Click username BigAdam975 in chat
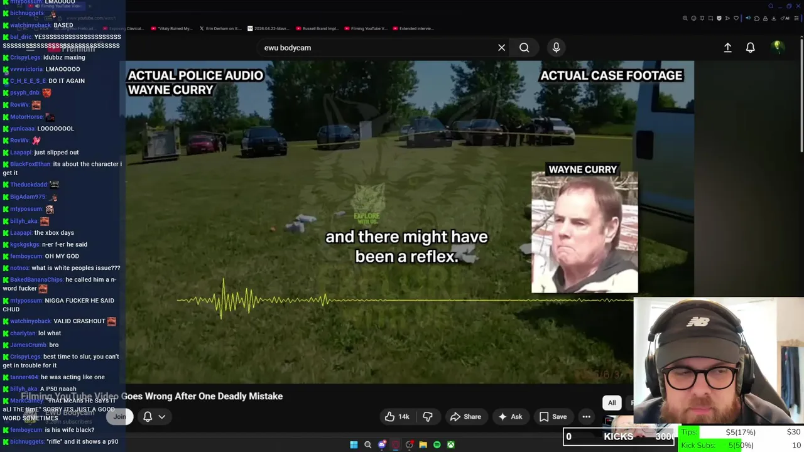804x452 pixels. (x=28, y=197)
